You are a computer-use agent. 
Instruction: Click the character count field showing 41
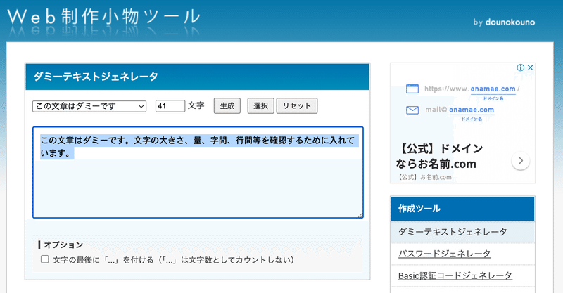click(170, 106)
